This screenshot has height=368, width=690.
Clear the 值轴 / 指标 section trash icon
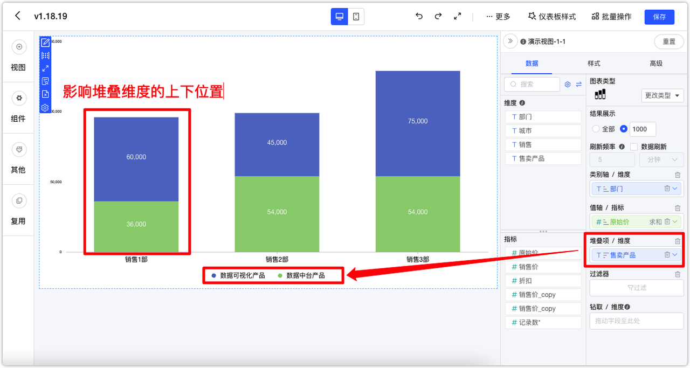tap(678, 208)
